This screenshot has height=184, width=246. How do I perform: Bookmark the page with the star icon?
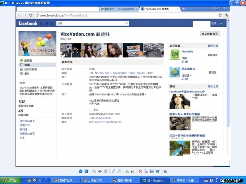[220, 15]
